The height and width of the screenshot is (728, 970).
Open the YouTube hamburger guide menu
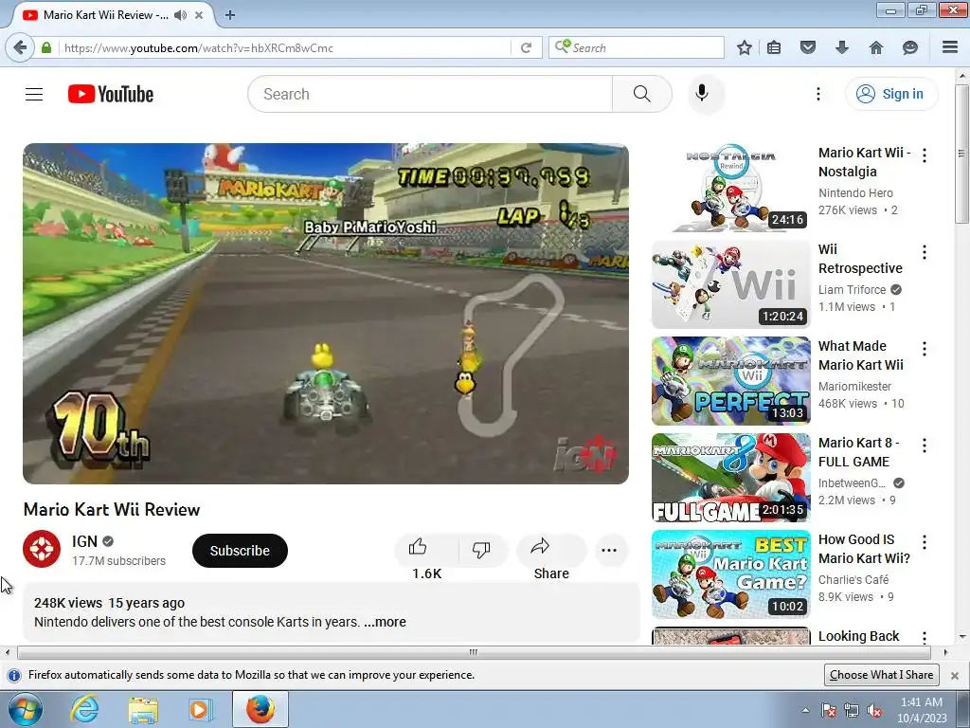34,94
